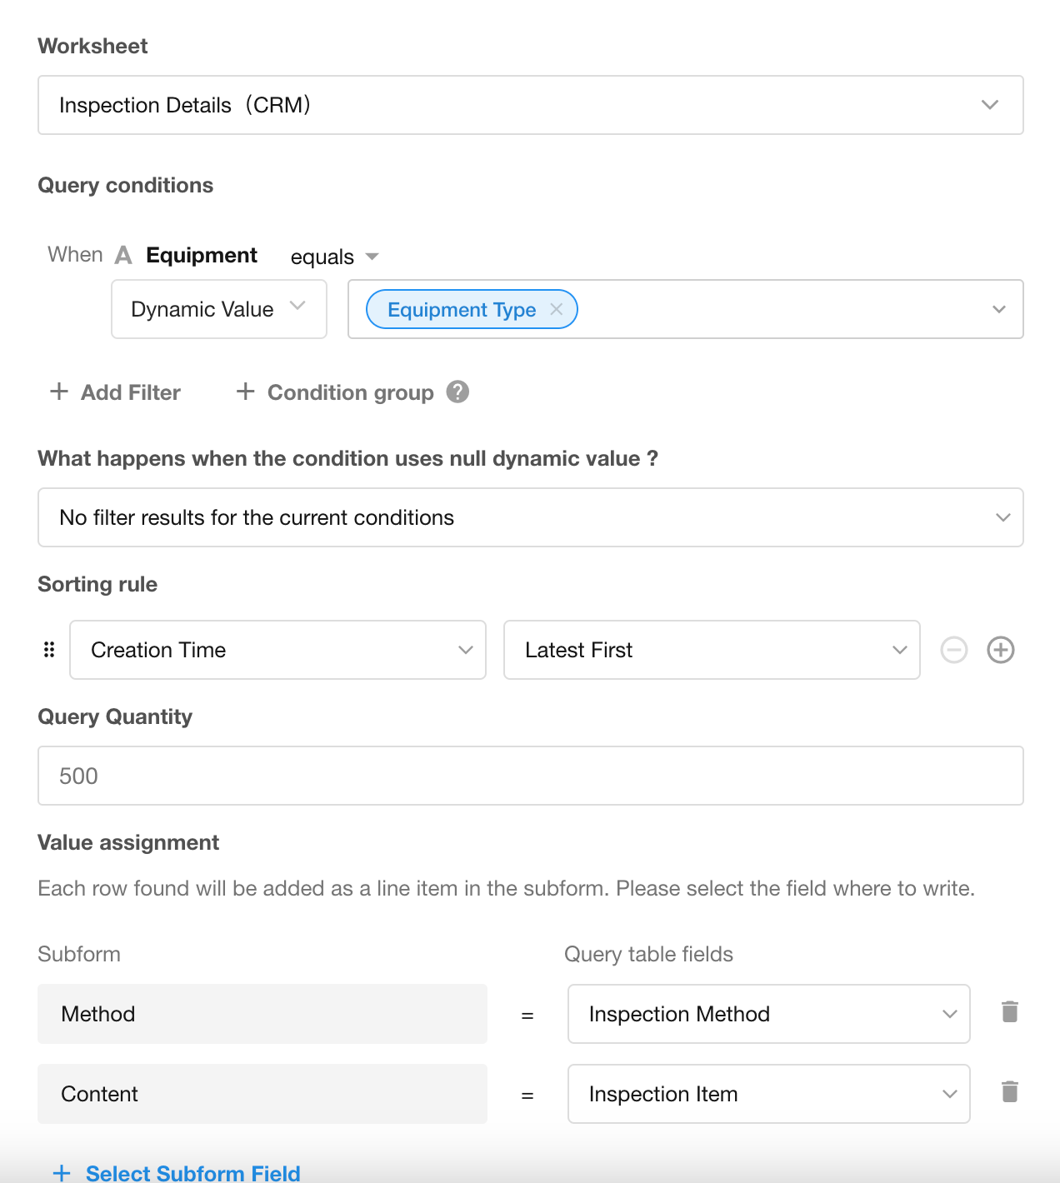
Task: Open the Creation Time sort field dropdown
Action: pyautogui.click(x=277, y=650)
